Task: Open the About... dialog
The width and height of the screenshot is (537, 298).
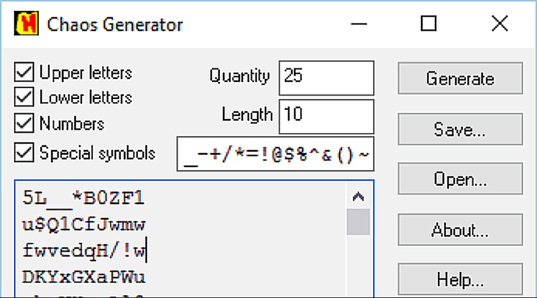Action: (x=460, y=230)
